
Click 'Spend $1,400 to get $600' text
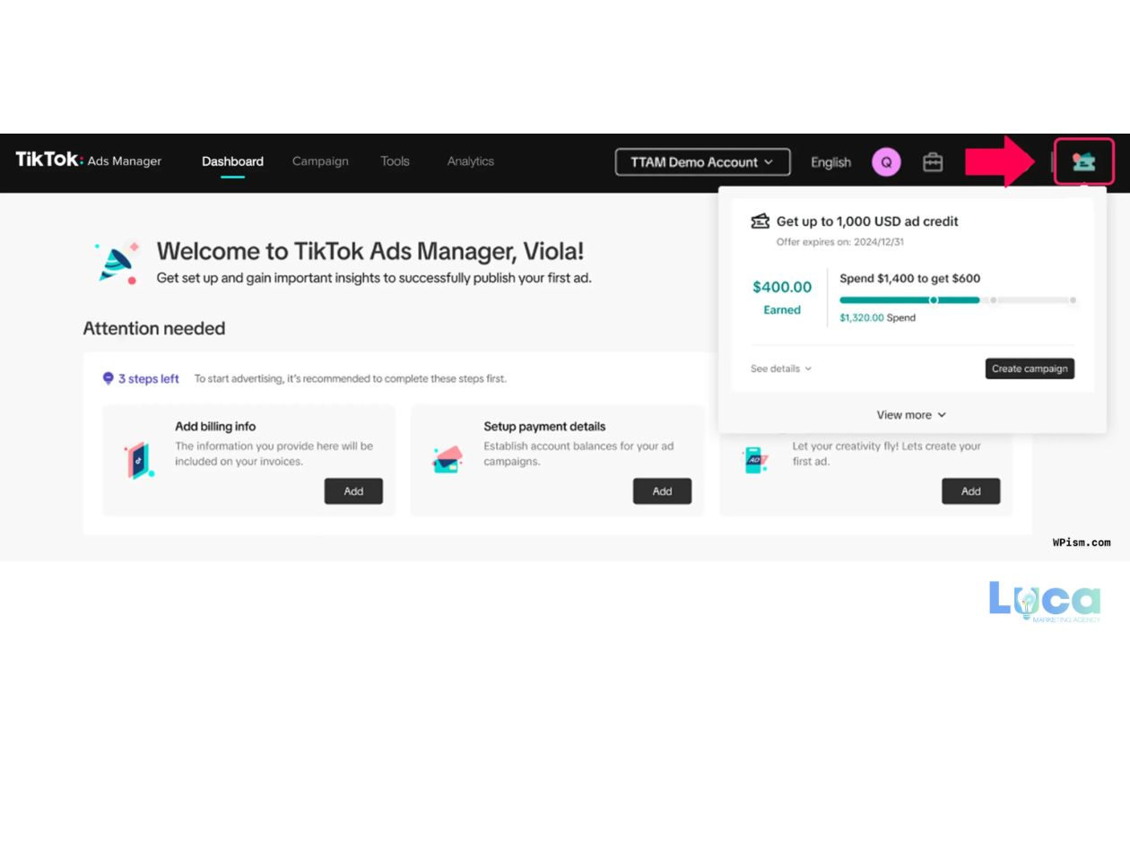pyautogui.click(x=910, y=278)
